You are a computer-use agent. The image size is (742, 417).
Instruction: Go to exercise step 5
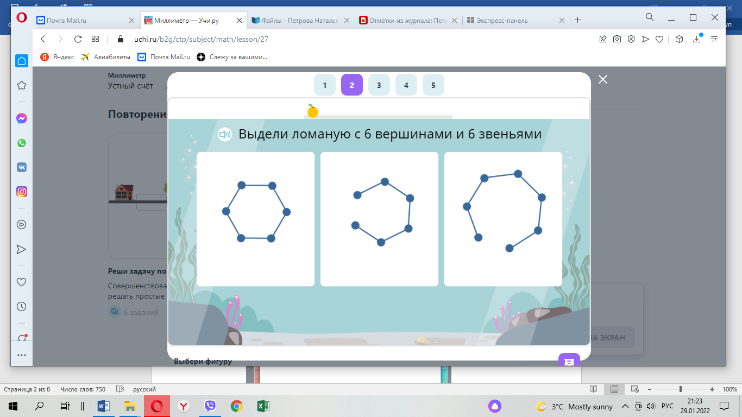[433, 85]
